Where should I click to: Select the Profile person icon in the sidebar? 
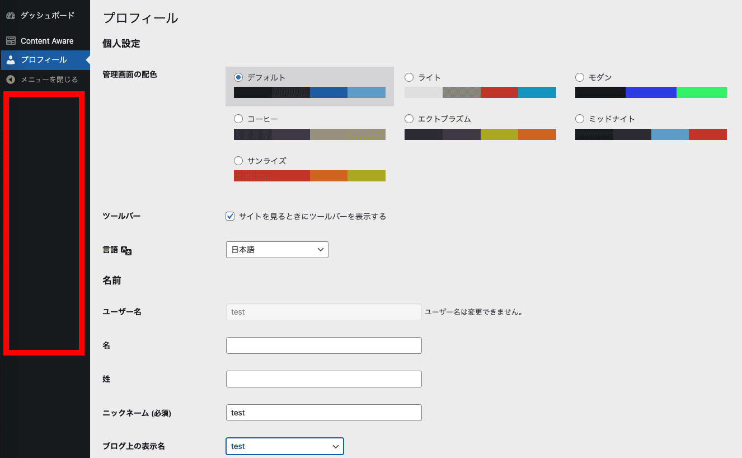tap(10, 60)
